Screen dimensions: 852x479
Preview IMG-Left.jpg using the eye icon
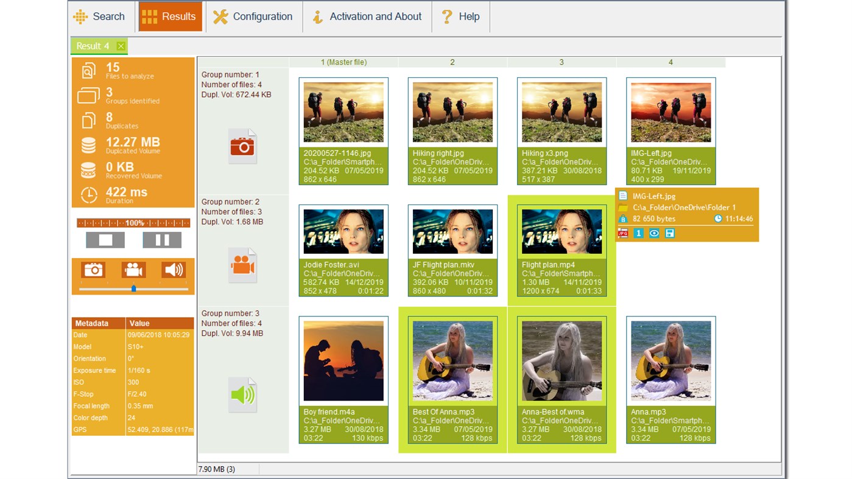point(653,233)
